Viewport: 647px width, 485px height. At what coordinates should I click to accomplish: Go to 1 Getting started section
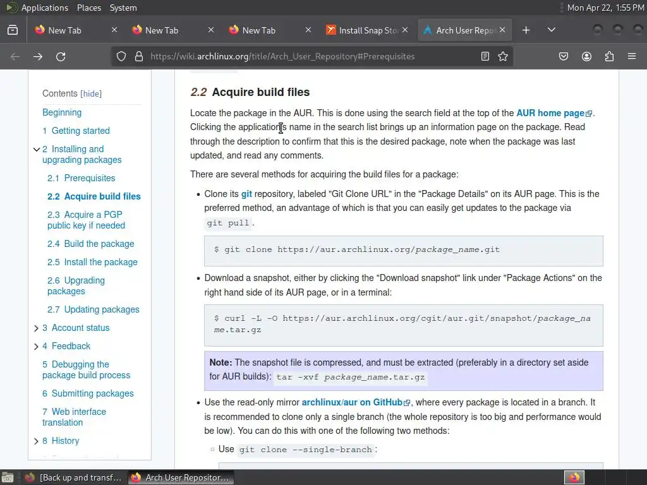point(76,131)
